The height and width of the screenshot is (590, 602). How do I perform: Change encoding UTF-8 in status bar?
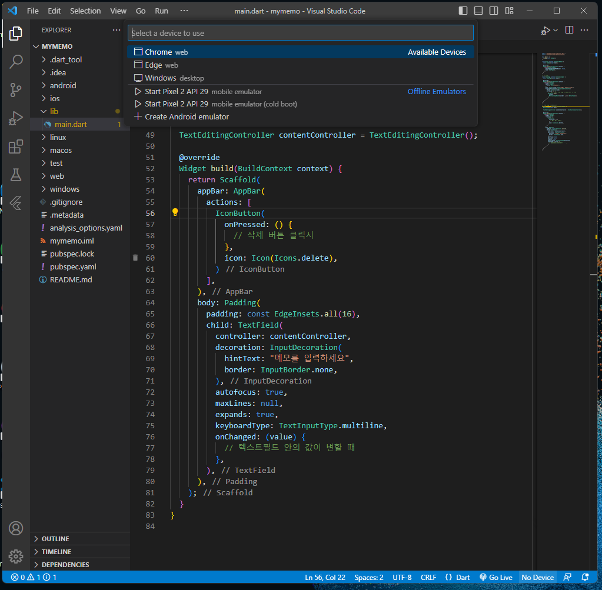coord(402,577)
